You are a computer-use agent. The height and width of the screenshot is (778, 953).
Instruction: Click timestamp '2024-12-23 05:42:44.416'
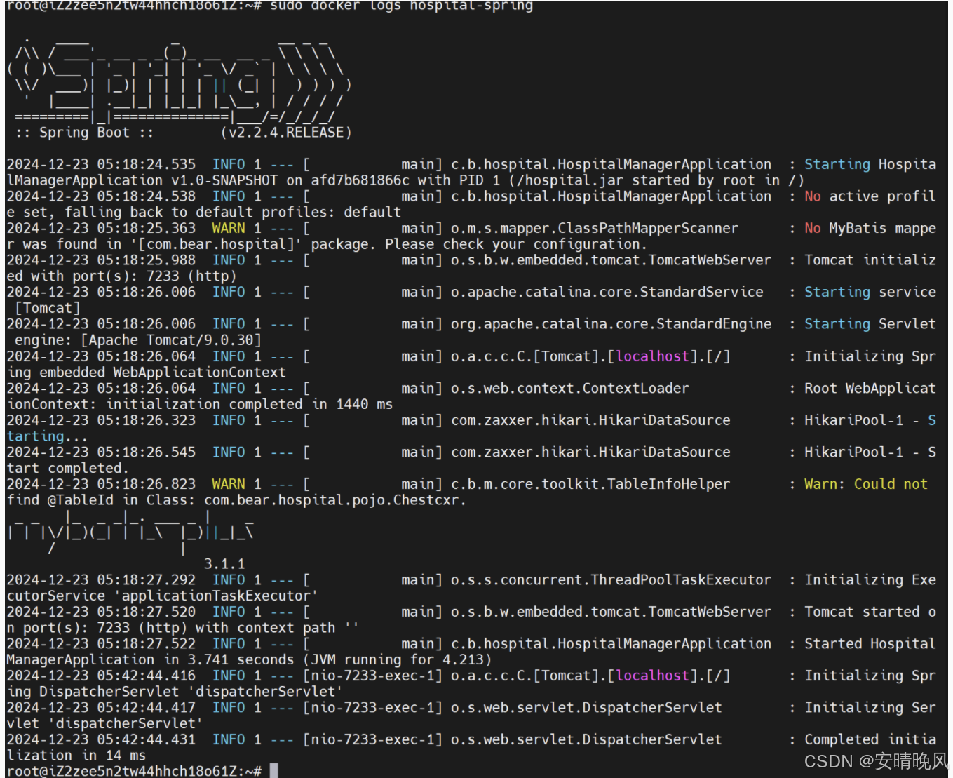coord(101,676)
